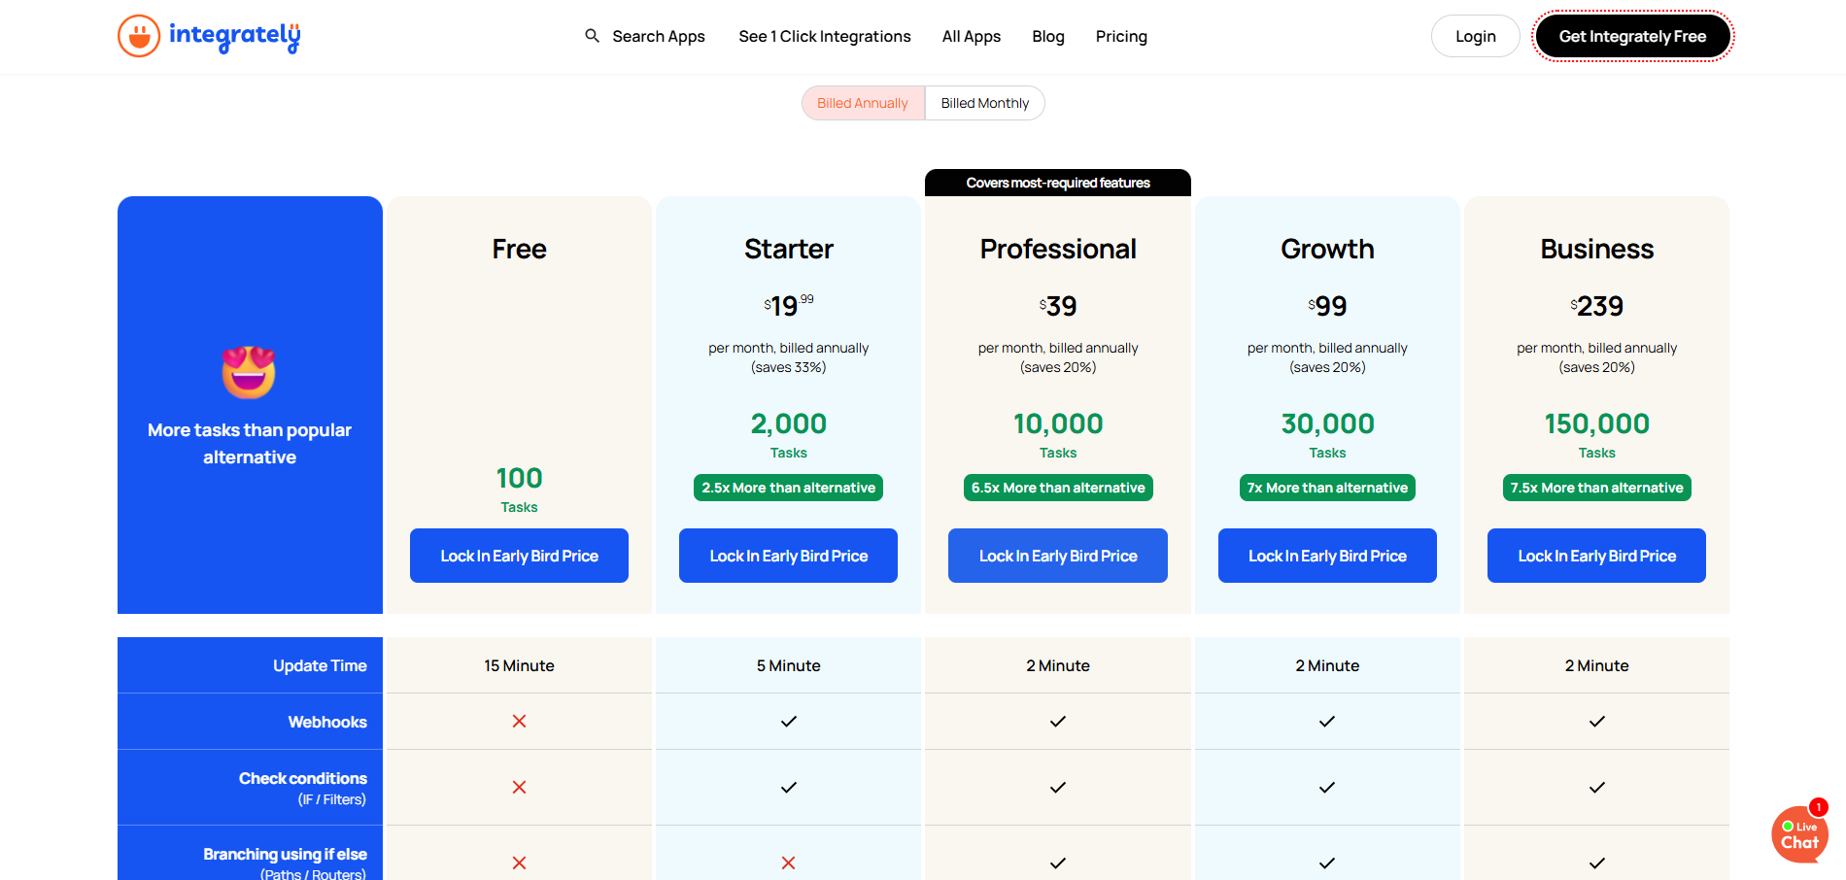Screen dimensions: 1846x880
Task: Open the Live Chat widget
Action: (x=1799, y=834)
